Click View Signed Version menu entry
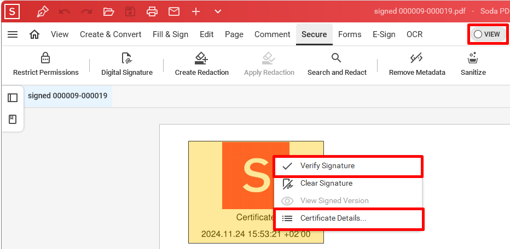 348,200
